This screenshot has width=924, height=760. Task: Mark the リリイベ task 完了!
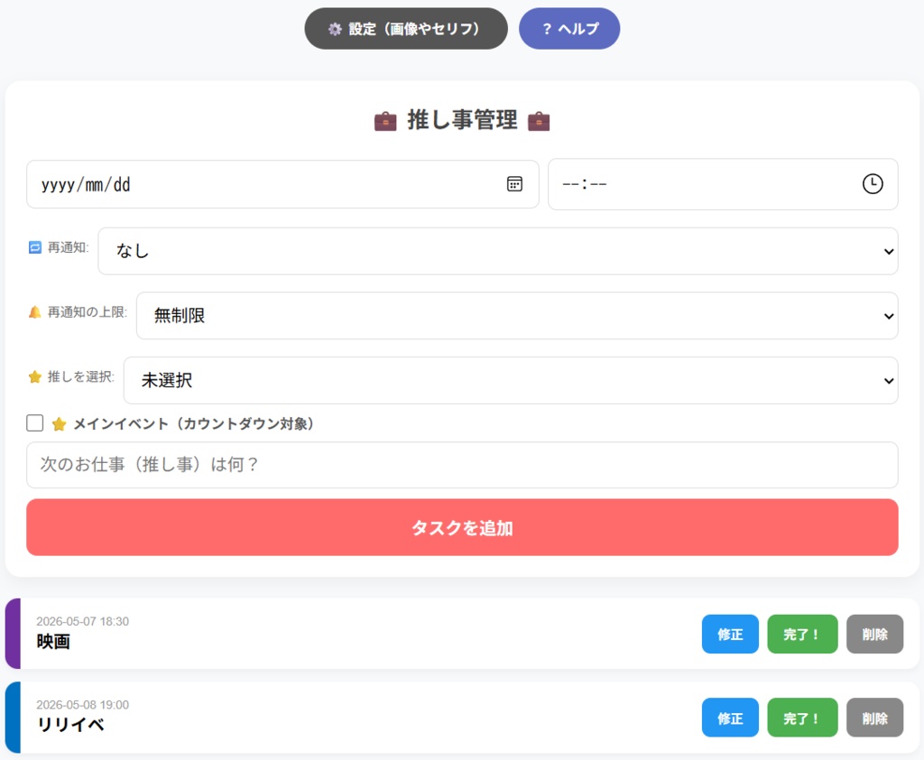point(802,718)
